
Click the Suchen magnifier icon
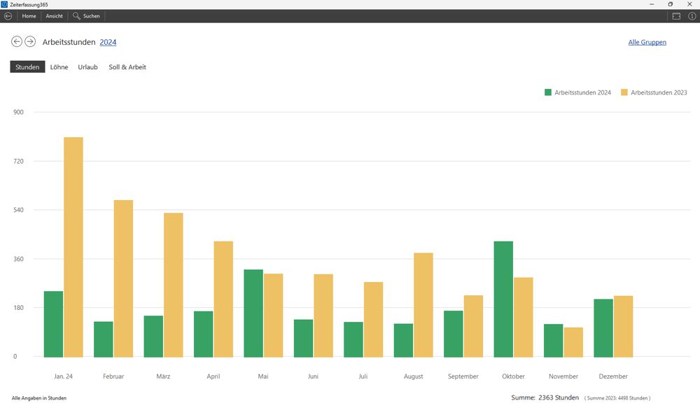[x=76, y=15]
